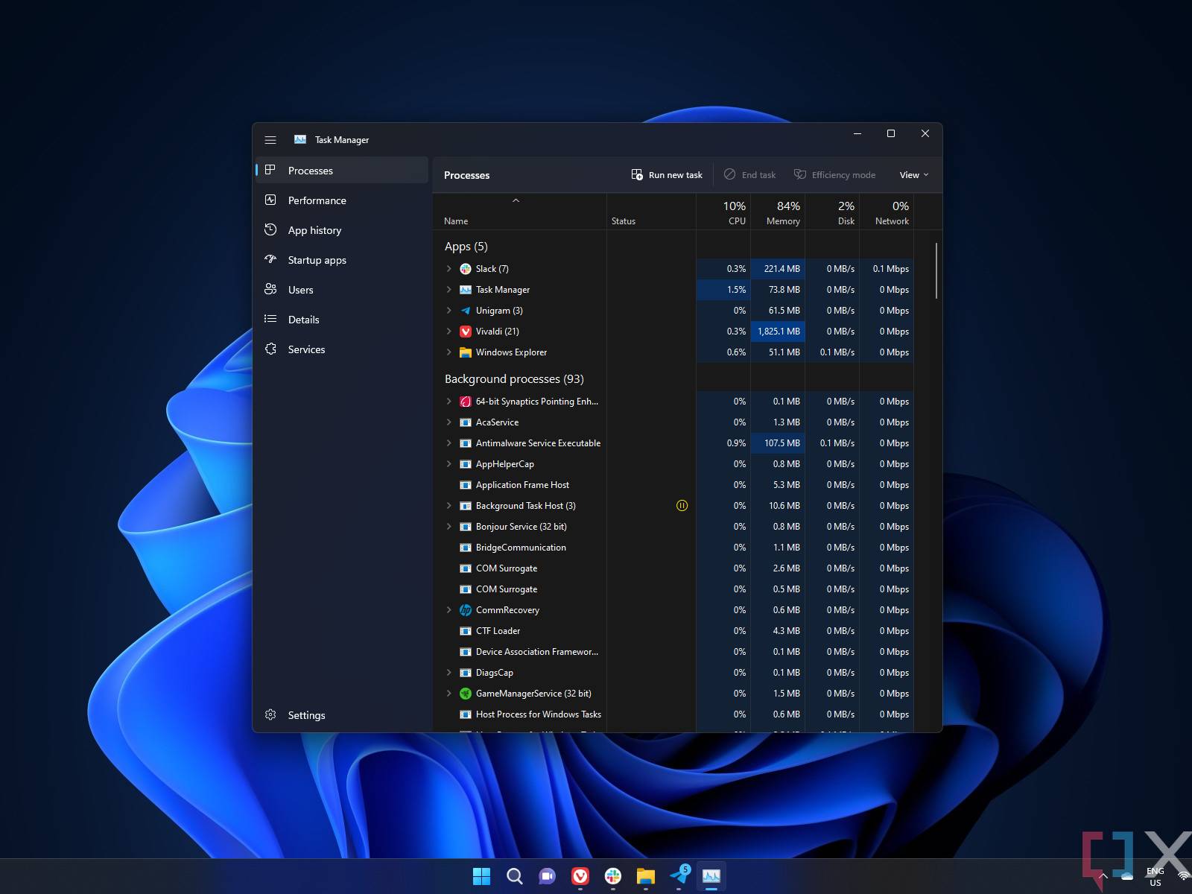The image size is (1192, 894).
Task: Click the Efficiency mode button
Action: pos(834,175)
